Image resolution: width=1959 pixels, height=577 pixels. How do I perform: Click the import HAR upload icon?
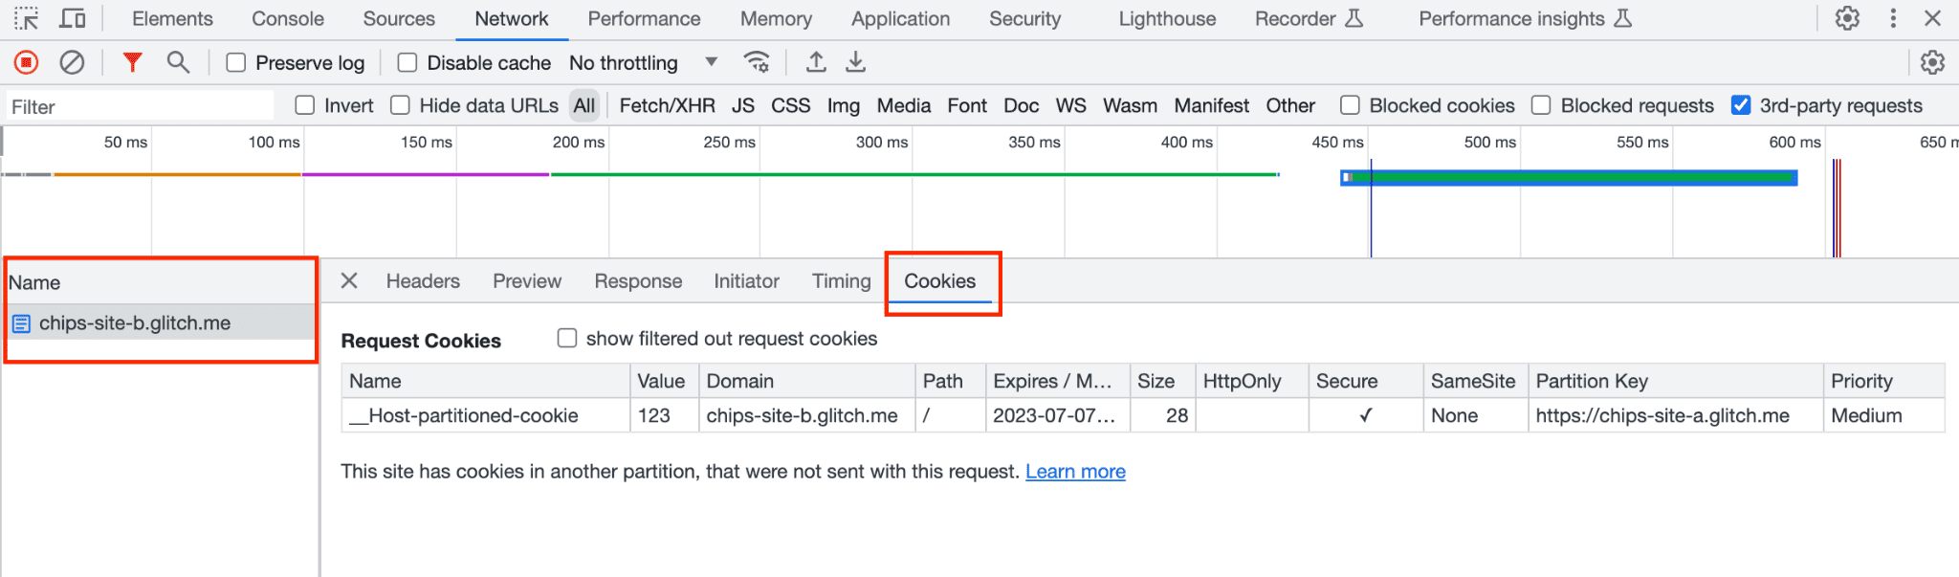tap(816, 63)
